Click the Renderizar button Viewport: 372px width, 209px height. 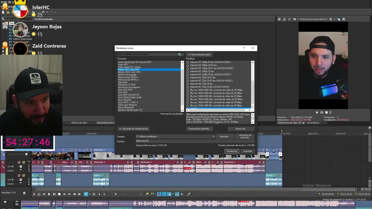coord(232,151)
